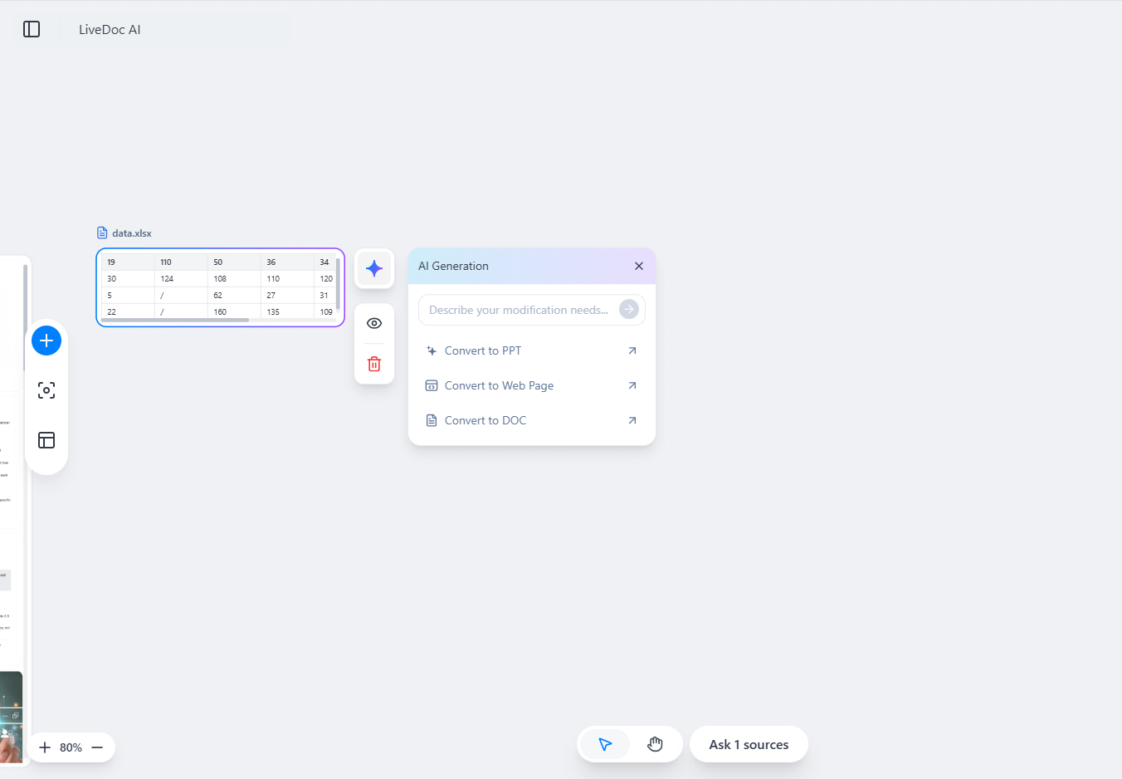Choose Convert to Web Page option
This screenshot has height=779, width=1122.
pyautogui.click(x=499, y=385)
